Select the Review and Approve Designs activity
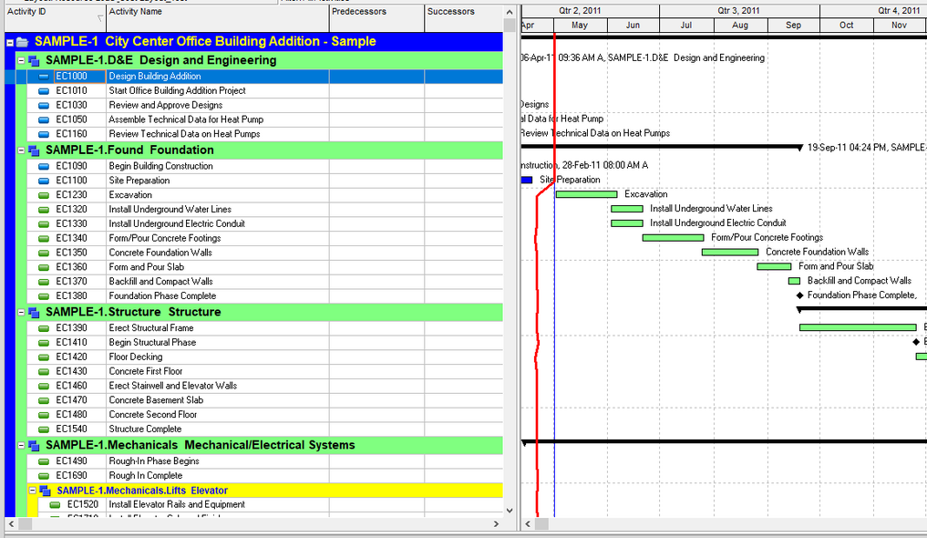The height and width of the screenshot is (538, 927). tap(166, 105)
